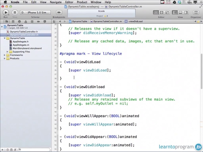203x152 pixels.
Task: Show the Log navigator speech bubble icon
Action: click(45, 22)
